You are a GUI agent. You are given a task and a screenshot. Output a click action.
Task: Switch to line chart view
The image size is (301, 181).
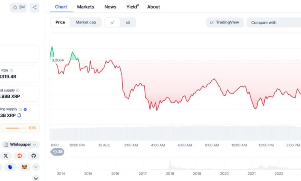[x=112, y=22]
